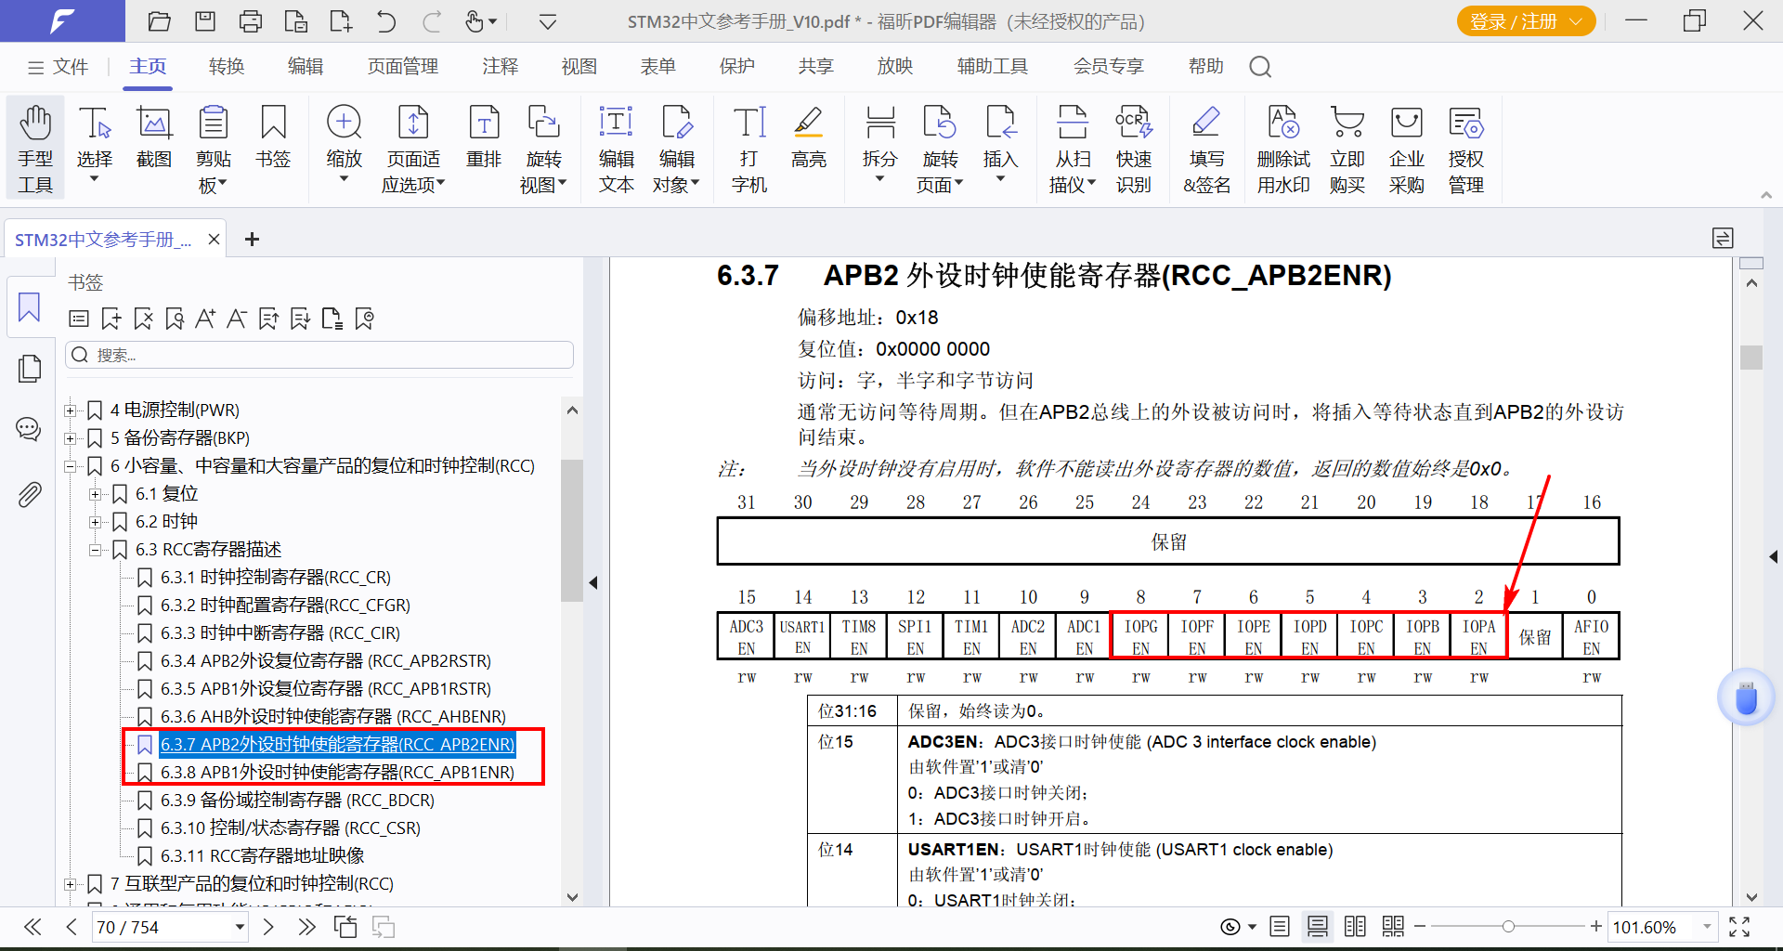Screen dimensions: 1783x951
Task: Run OCR quick recognition (快速识别)
Action: click(1134, 149)
